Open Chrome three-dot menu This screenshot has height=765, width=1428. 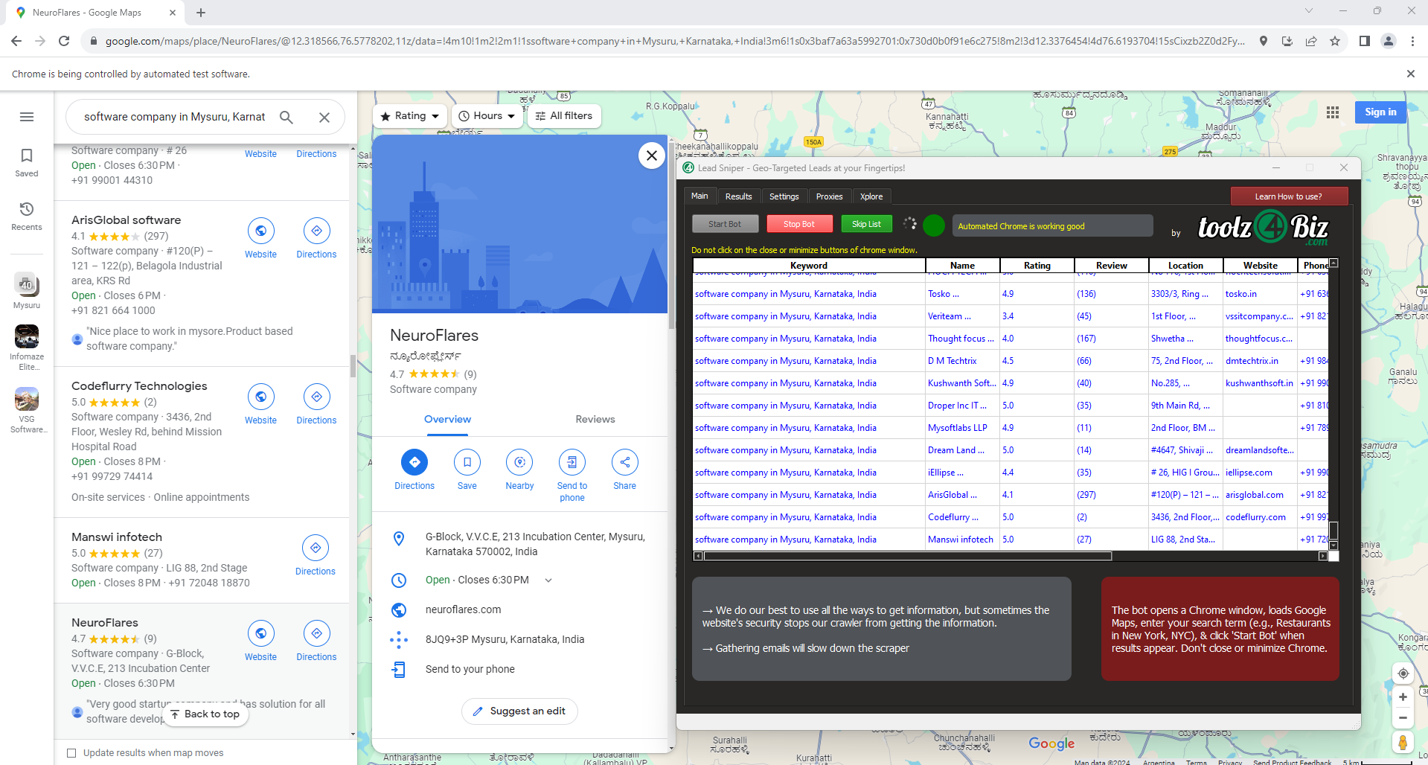1412,41
